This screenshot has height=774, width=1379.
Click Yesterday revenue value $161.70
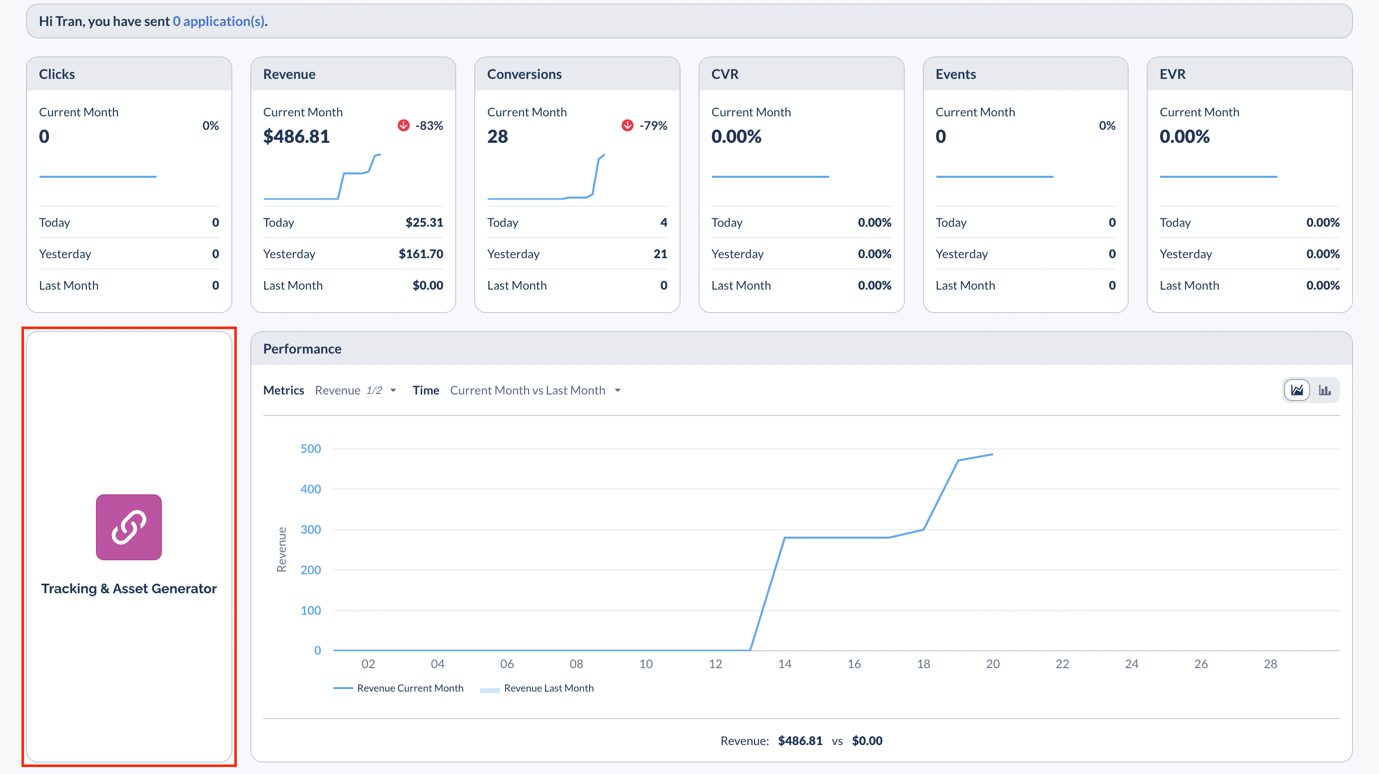421,254
